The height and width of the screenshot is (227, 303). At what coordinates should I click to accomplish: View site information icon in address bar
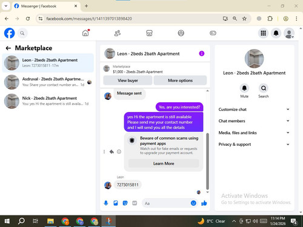coord(41,19)
